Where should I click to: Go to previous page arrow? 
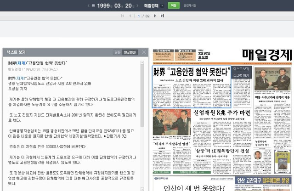click(130, 16)
